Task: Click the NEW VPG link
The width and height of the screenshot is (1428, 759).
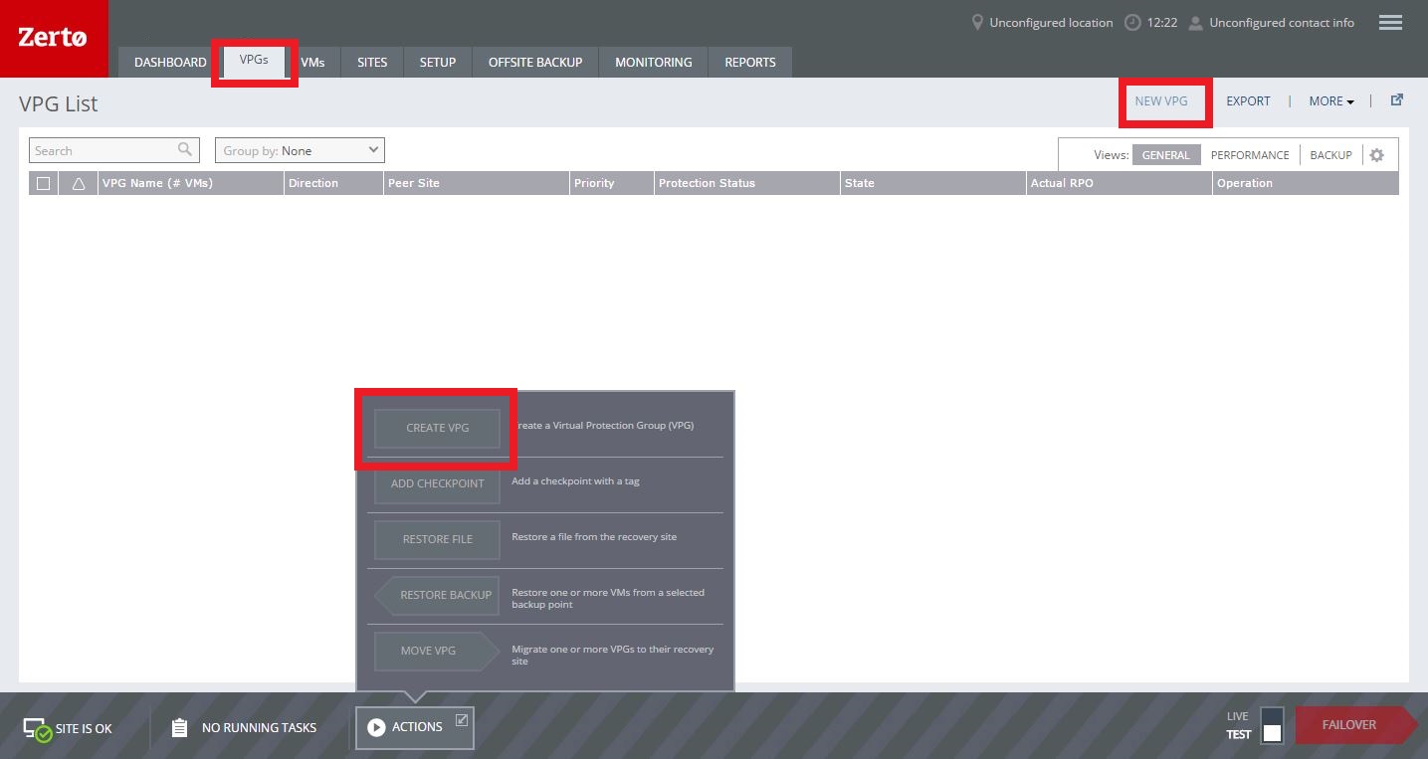Action: coord(1161,100)
